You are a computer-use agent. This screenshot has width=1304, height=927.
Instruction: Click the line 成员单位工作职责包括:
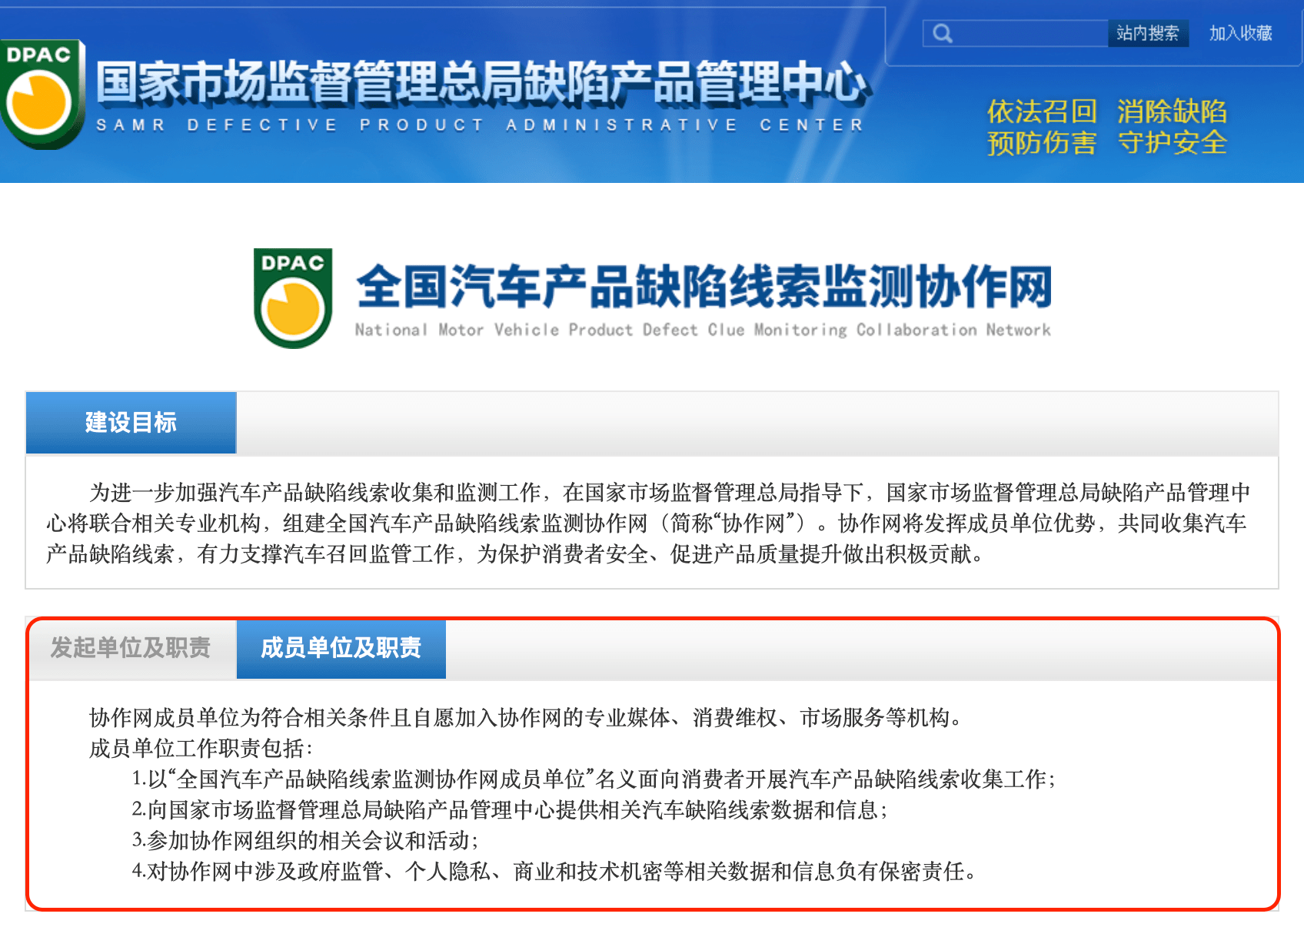click(x=201, y=748)
